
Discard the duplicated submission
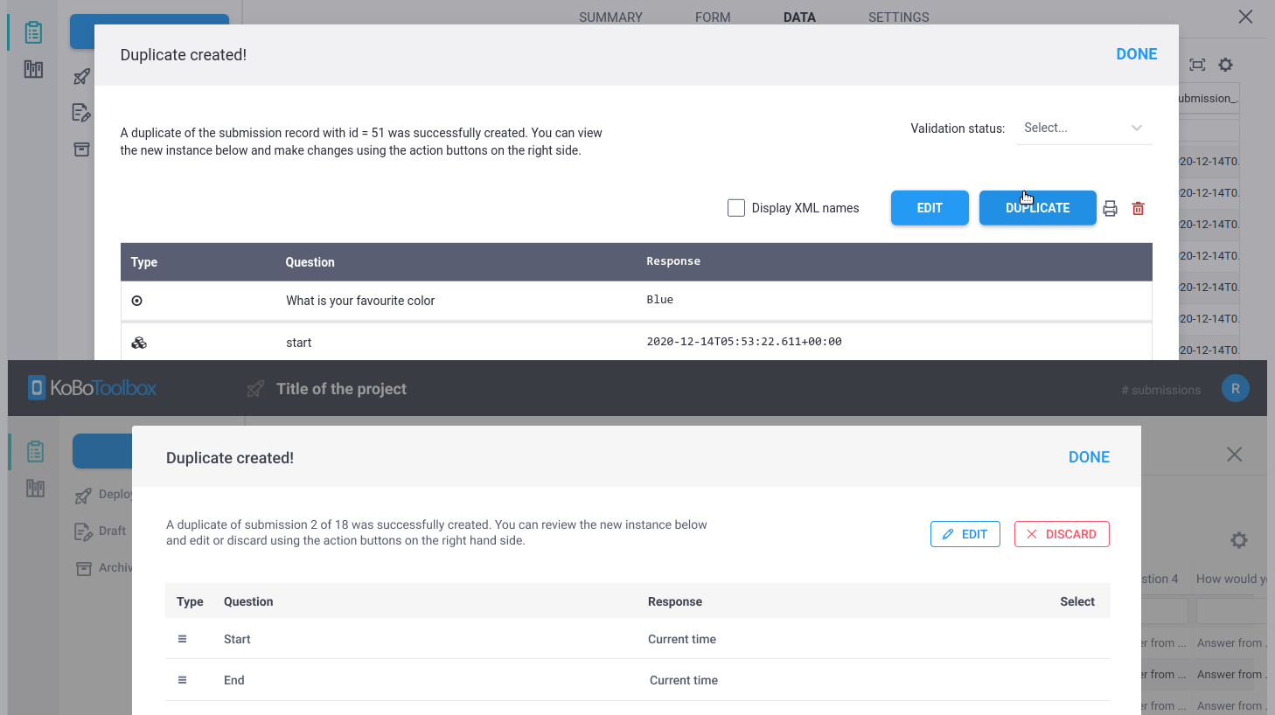tap(1062, 533)
